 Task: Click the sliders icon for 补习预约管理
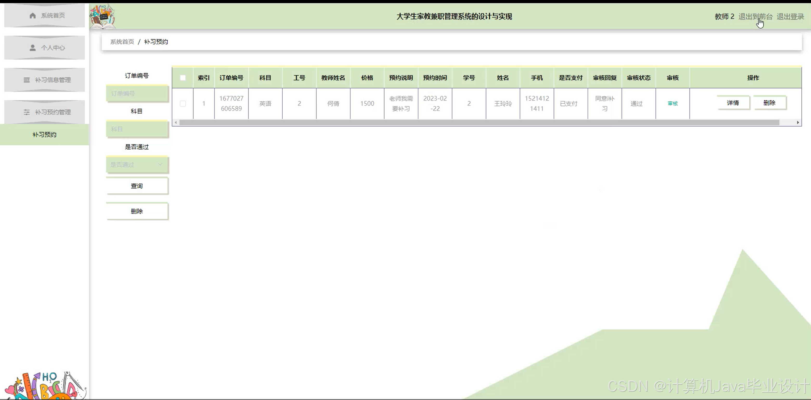[x=27, y=112]
